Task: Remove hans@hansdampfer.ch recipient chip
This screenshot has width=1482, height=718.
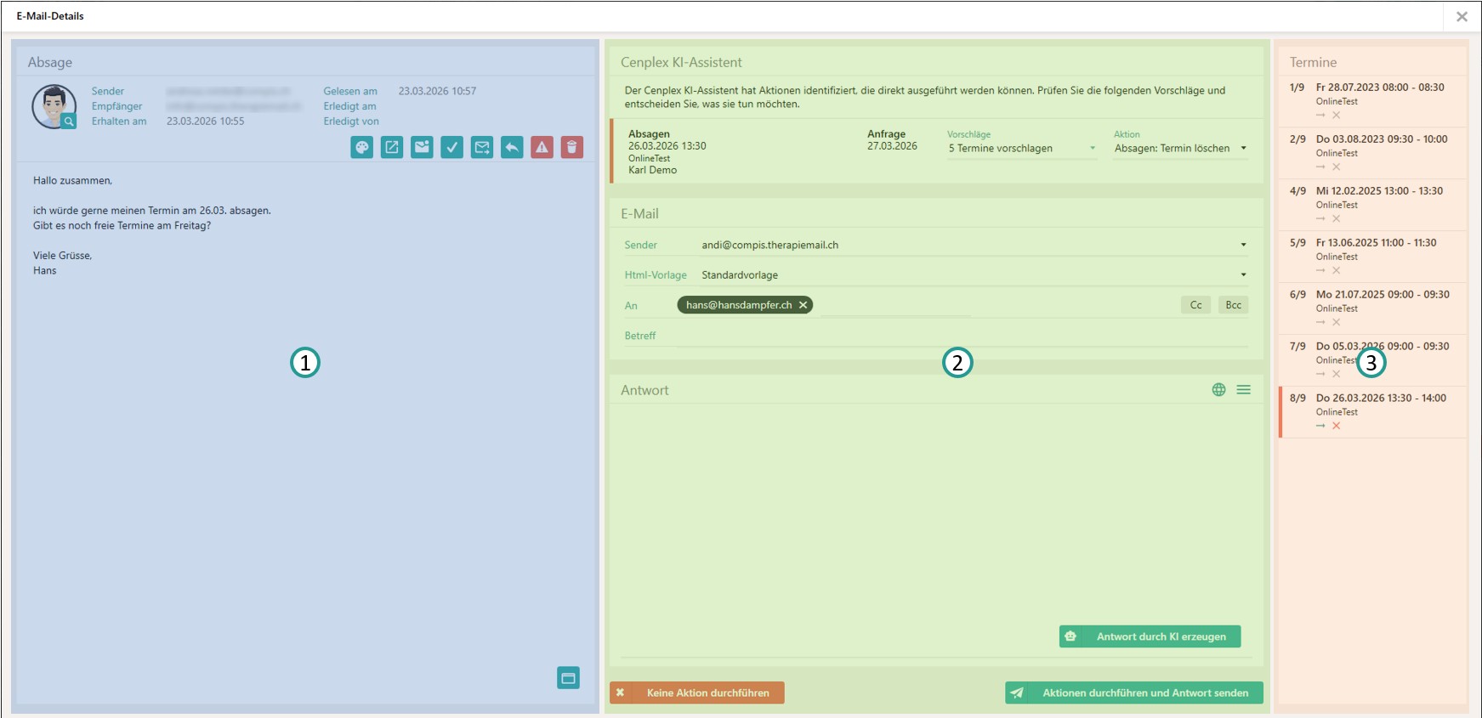Action: point(803,305)
